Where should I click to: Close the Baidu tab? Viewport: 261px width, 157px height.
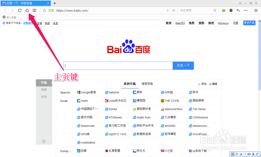pos(48,3)
